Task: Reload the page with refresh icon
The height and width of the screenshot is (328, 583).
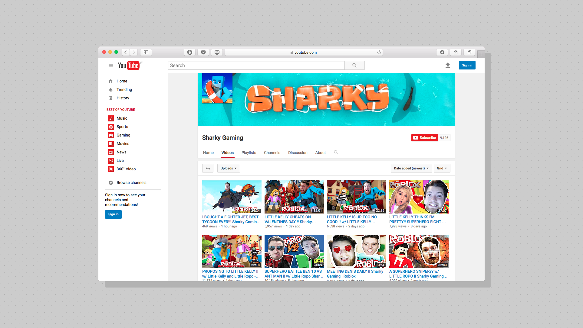Action: [x=379, y=52]
